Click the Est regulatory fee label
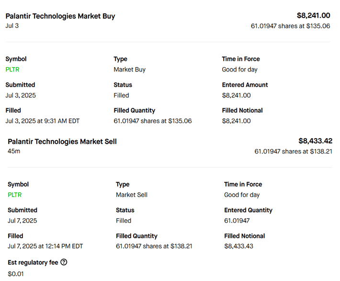The width and height of the screenshot is (340, 281). point(33,262)
